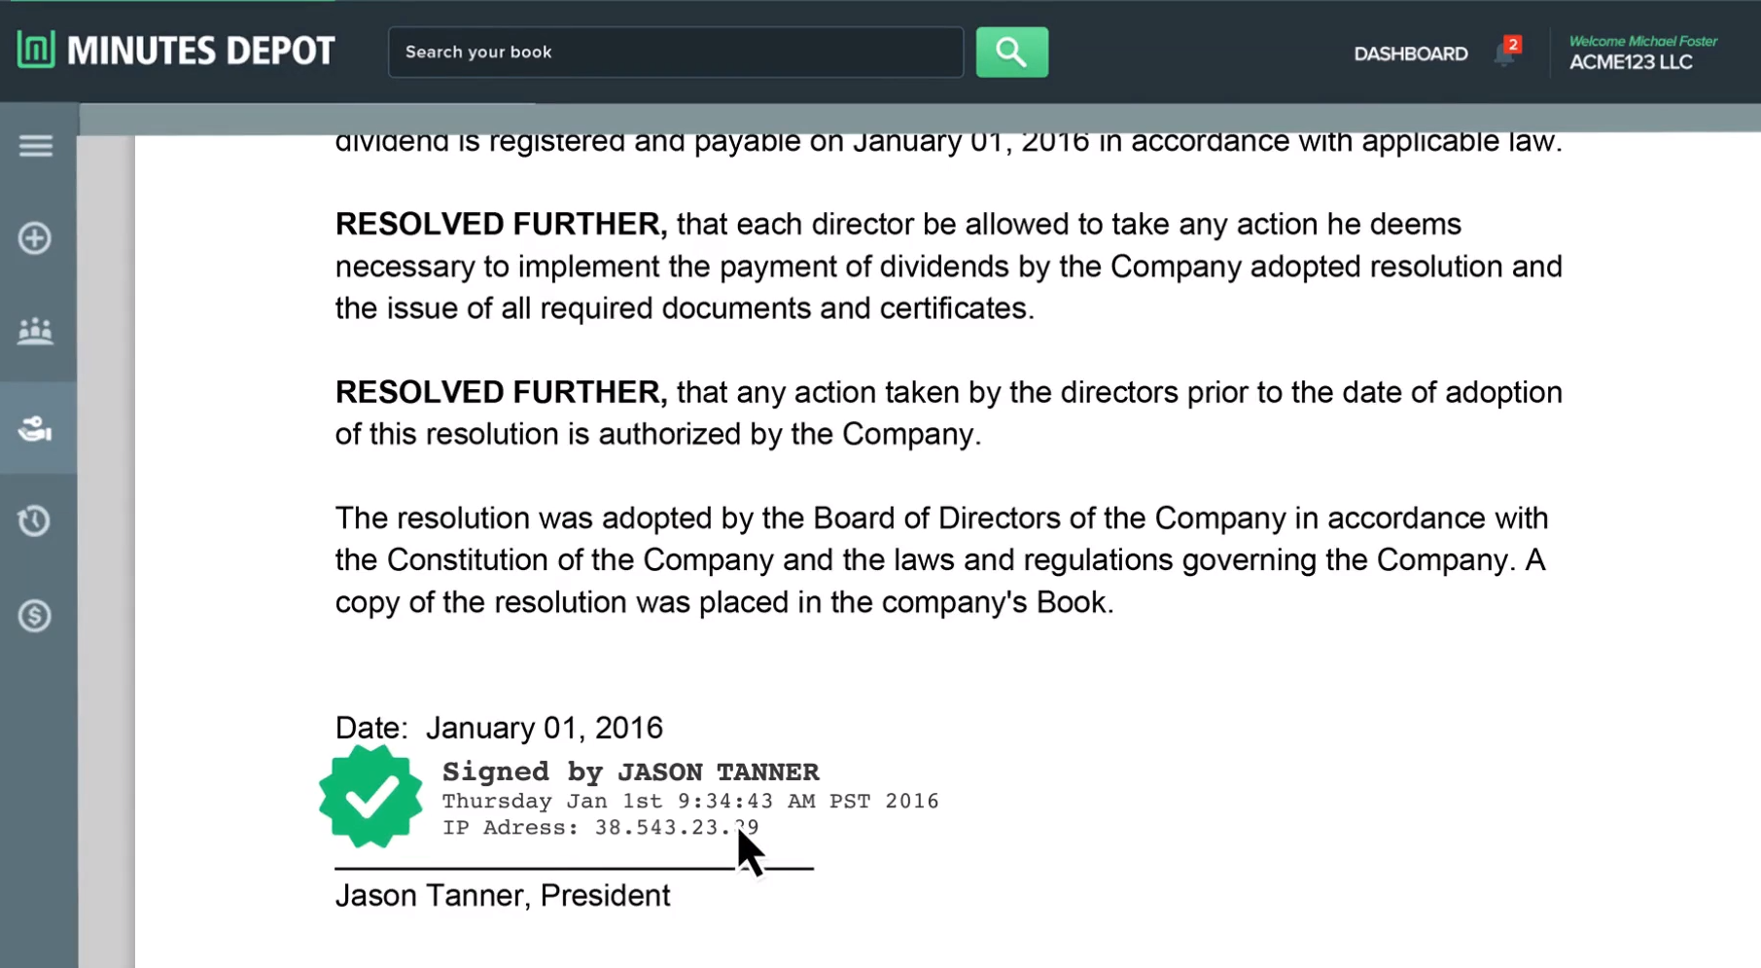
Task: Click the Jason Tanner, President signature name
Action: coord(502,896)
